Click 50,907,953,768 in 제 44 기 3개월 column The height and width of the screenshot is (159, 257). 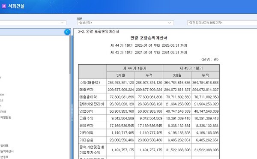click(122, 111)
